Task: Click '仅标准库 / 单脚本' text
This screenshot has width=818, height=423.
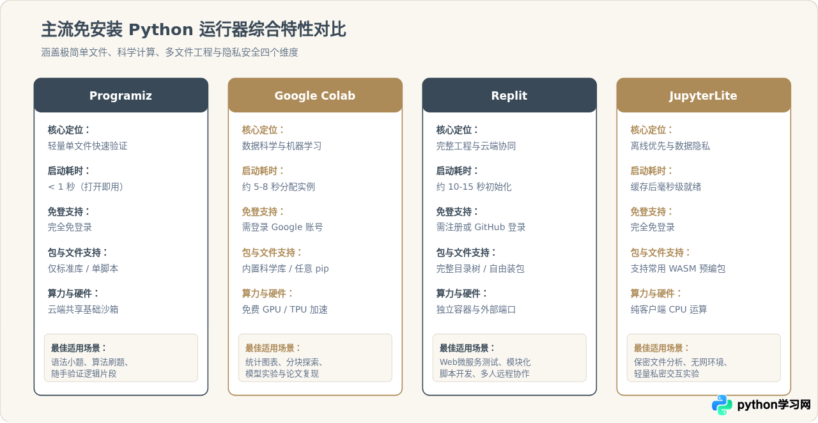Action: (x=83, y=268)
